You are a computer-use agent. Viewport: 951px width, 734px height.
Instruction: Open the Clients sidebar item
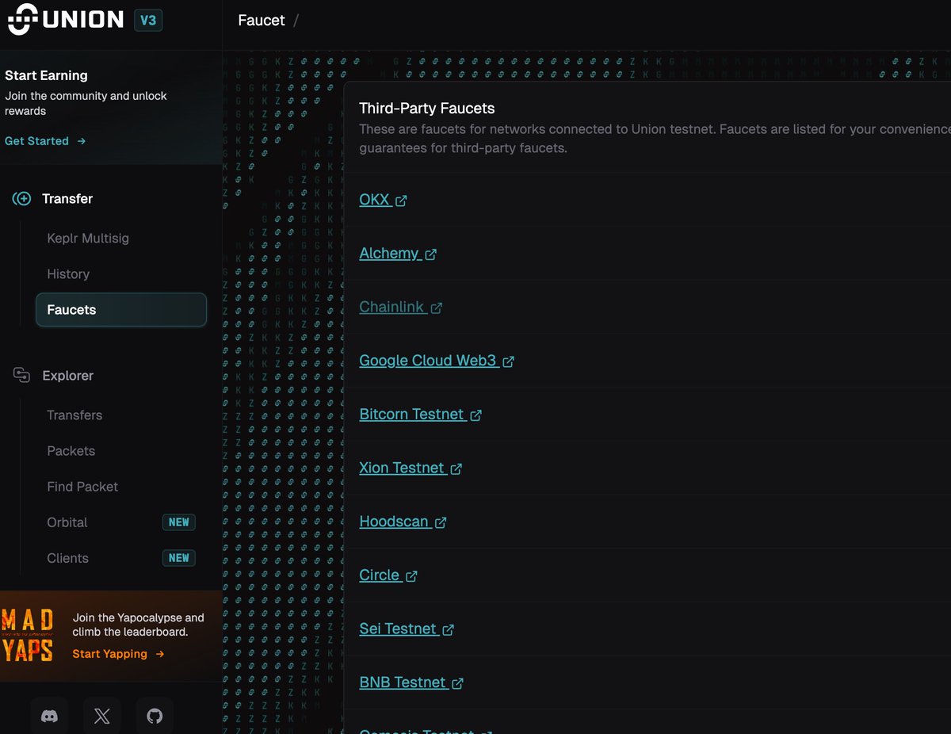[67, 558]
